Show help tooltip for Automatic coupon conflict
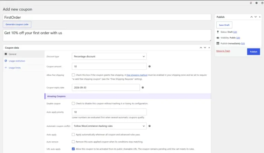Screen dimensions: 264x153 tap(150, 126)
